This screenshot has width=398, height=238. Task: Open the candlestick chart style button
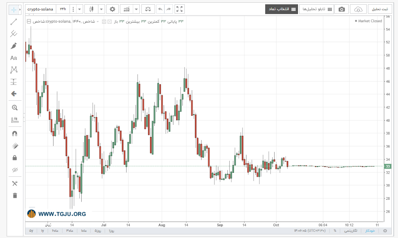[91, 9]
